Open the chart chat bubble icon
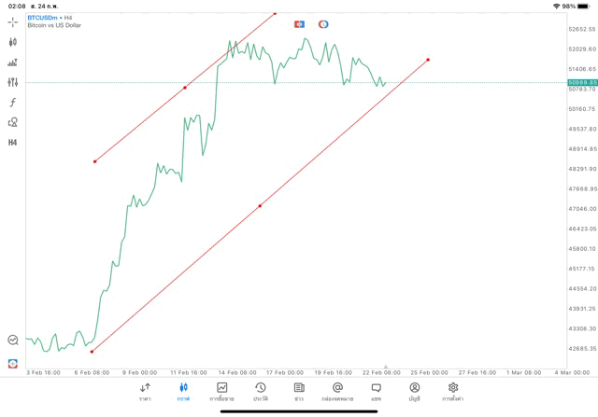The height and width of the screenshot is (417, 598). (13, 341)
